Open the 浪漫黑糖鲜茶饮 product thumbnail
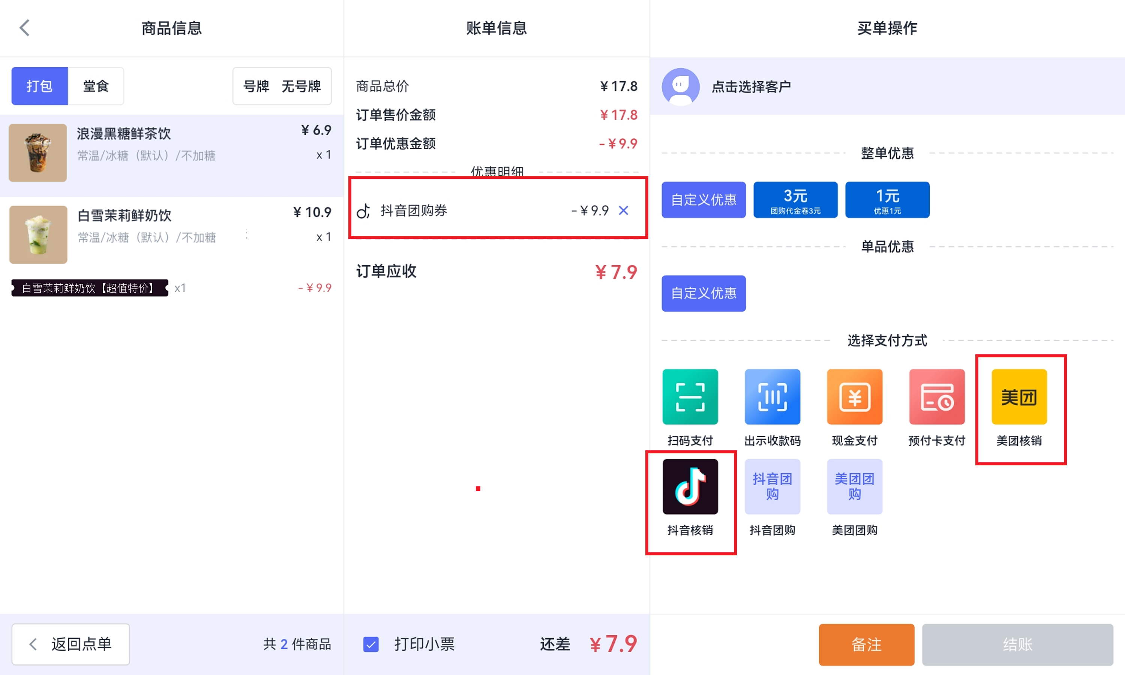Image resolution: width=1125 pixels, height=675 pixels. coord(38,153)
